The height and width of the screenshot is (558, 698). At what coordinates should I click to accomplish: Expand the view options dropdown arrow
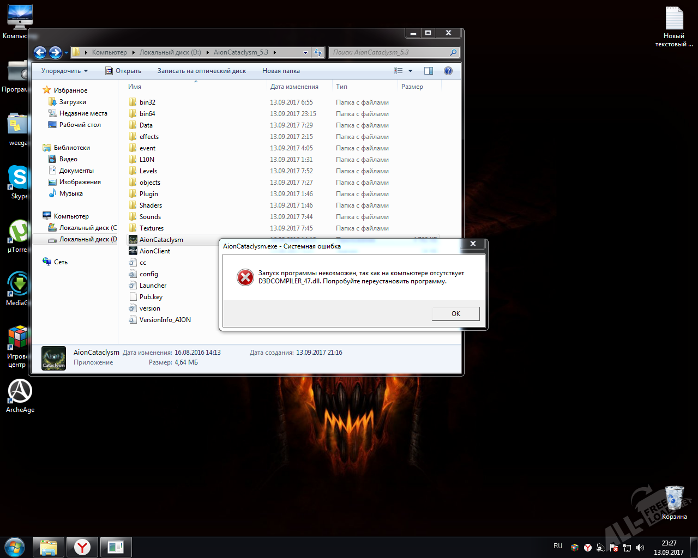click(411, 71)
